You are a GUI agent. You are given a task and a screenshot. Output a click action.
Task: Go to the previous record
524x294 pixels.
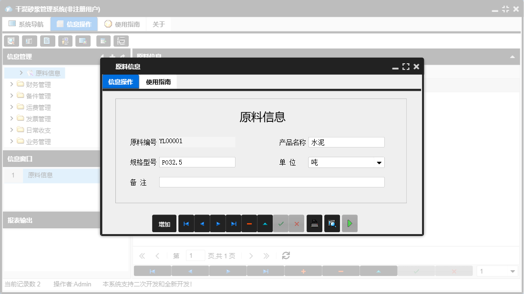point(202,223)
